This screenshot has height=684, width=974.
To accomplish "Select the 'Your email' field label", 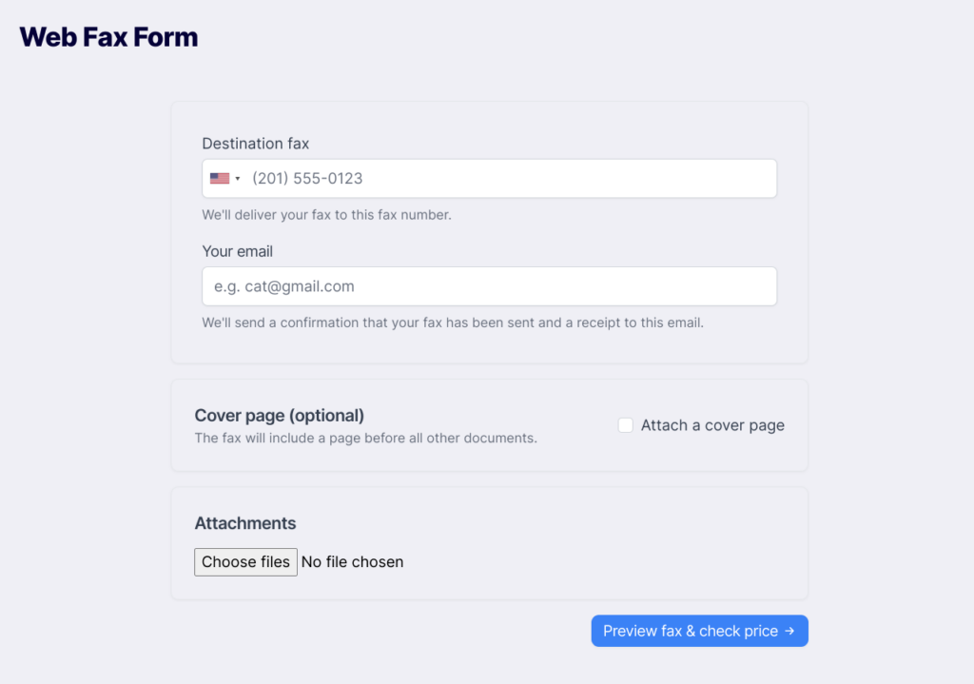I will pos(237,251).
